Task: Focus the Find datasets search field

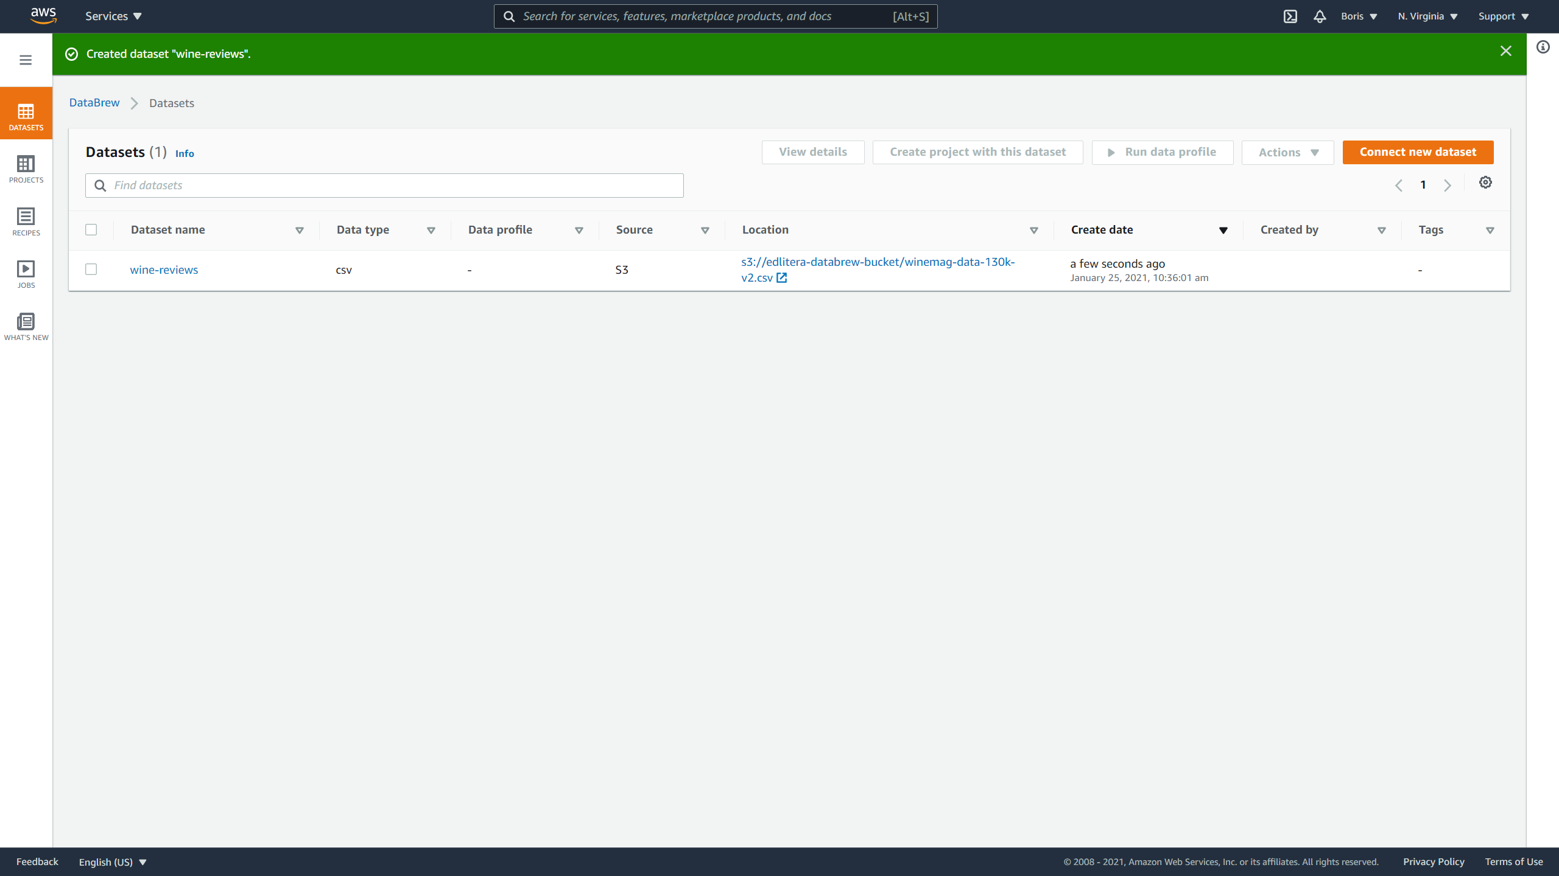Action: click(384, 186)
